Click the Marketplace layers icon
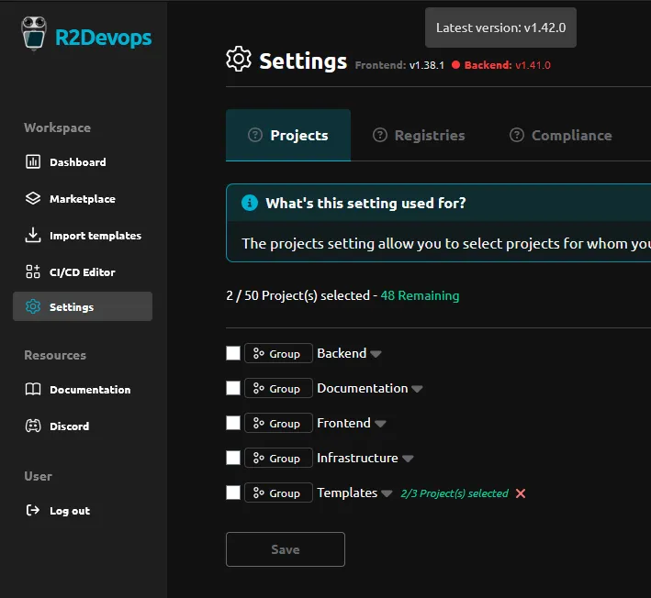 point(33,198)
